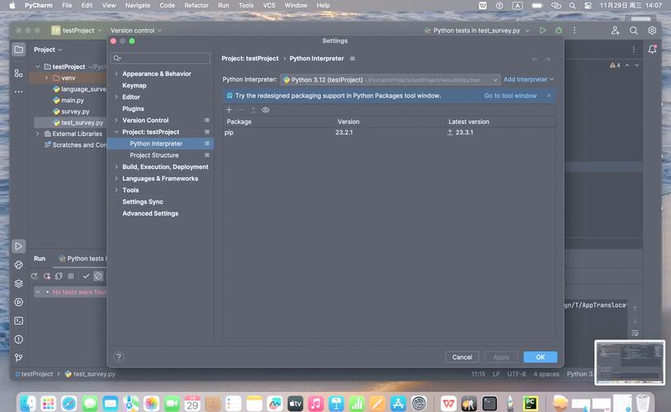Open the Python Interpreter dropdown

click(390, 80)
